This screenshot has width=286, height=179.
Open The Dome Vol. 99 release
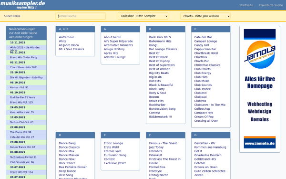(20, 132)
